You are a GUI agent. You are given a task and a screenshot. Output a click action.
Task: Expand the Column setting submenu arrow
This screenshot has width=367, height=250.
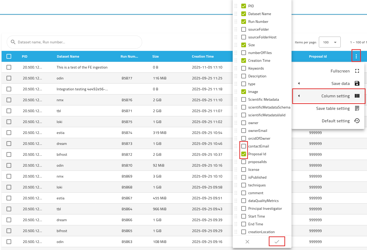tap(299, 96)
